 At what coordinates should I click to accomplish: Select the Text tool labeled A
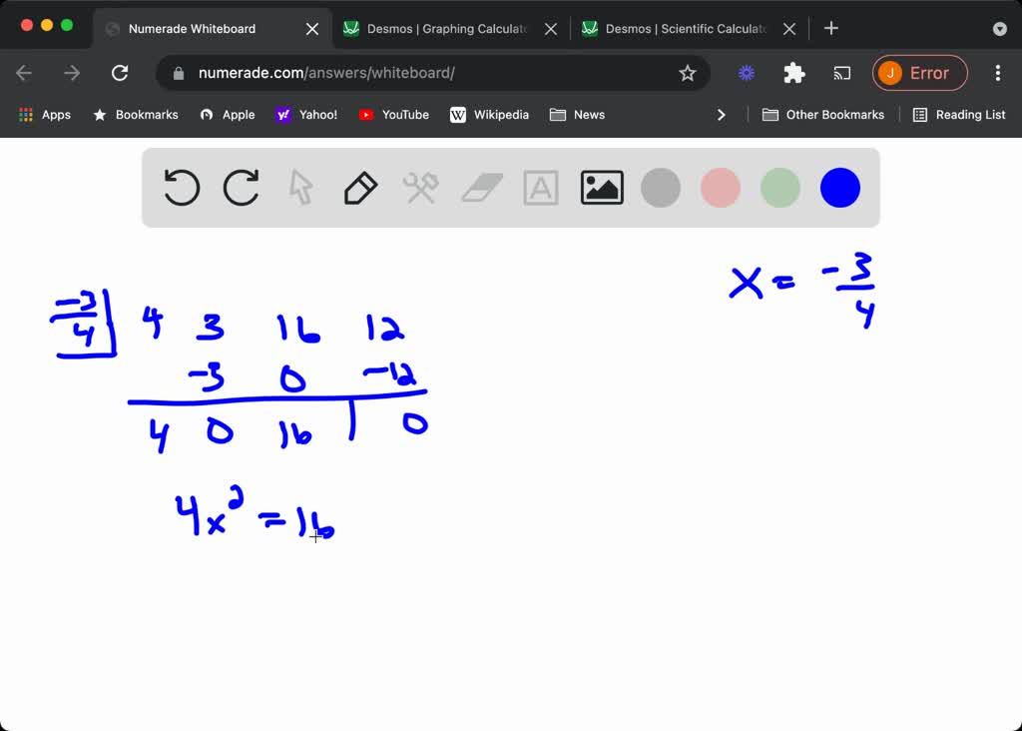[541, 187]
